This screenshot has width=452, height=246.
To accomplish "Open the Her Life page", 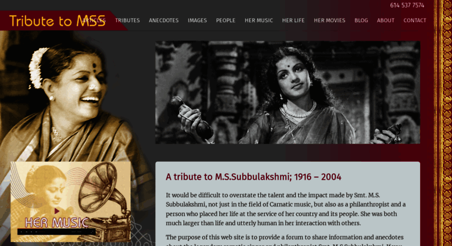I will pos(293,20).
